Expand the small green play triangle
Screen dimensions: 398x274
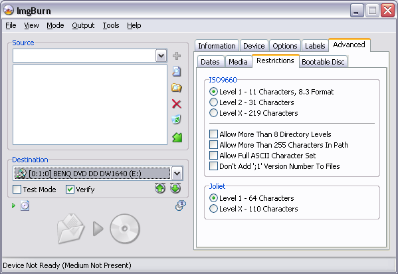(14, 205)
